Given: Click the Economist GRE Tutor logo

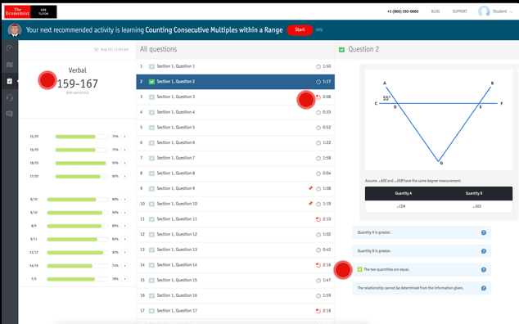Looking at the screenshot, I should point(30,11).
